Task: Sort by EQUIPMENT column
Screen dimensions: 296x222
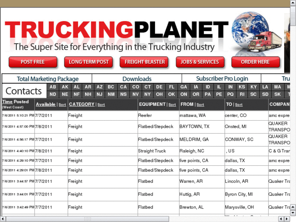Action: click(x=172, y=105)
